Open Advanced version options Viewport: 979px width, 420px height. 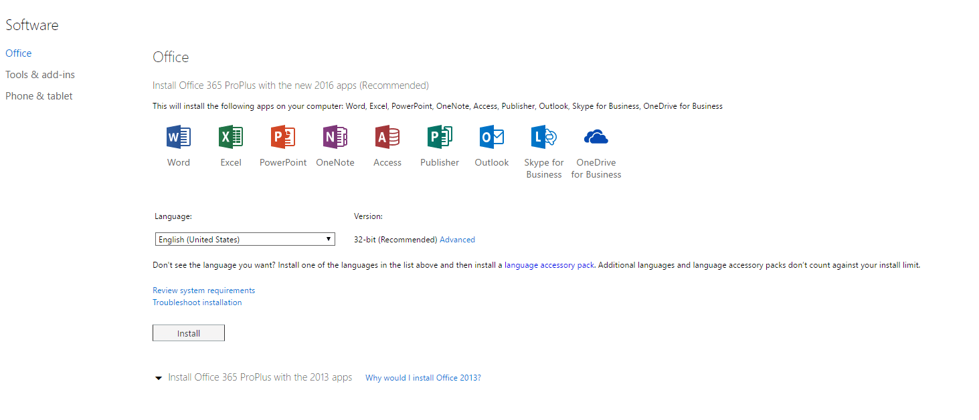[x=457, y=239]
